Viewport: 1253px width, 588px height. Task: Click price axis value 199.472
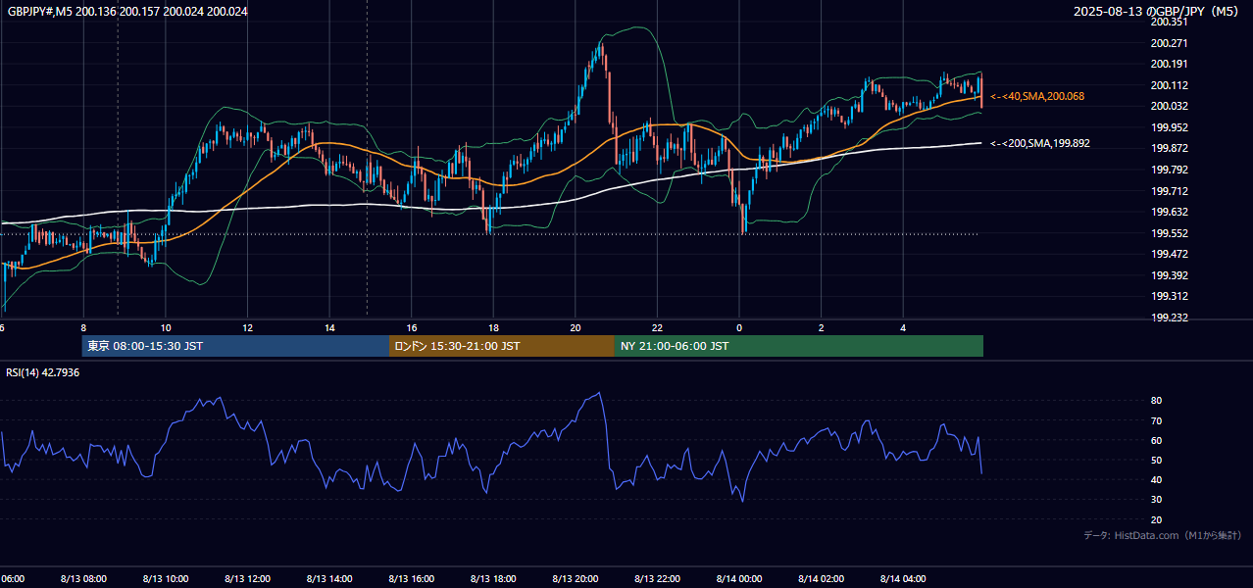[1169, 254]
